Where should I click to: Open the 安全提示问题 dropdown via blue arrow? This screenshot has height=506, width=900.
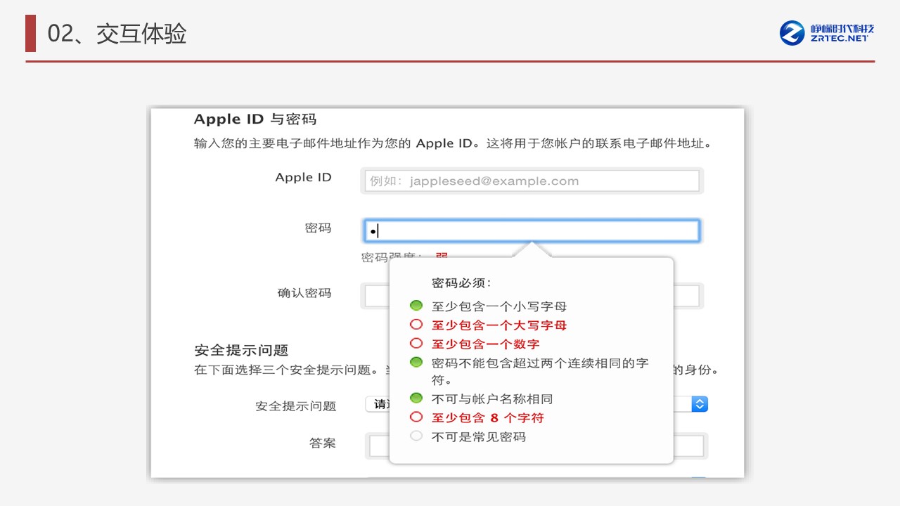click(699, 404)
